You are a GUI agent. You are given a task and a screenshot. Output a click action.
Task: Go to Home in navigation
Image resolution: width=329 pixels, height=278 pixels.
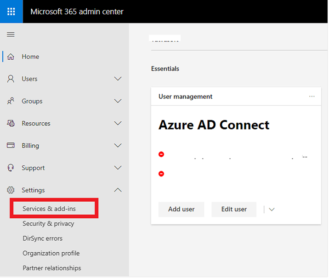(30, 57)
